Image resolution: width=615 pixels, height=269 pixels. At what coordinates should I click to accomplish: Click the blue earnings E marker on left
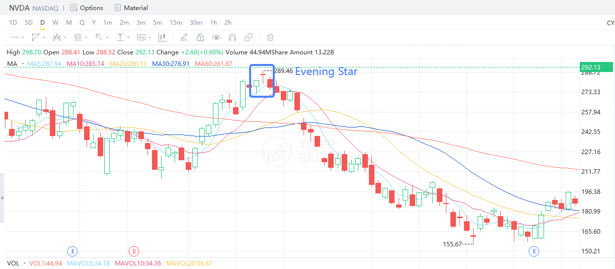tap(73, 250)
